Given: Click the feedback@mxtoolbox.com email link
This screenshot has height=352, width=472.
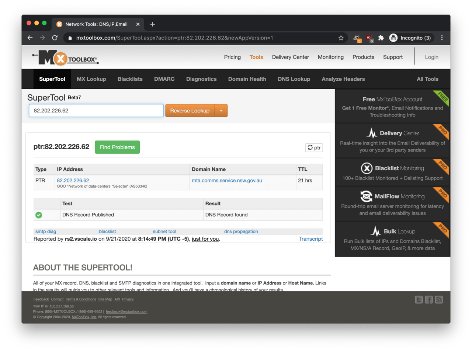Looking at the screenshot, I should click(126, 311).
